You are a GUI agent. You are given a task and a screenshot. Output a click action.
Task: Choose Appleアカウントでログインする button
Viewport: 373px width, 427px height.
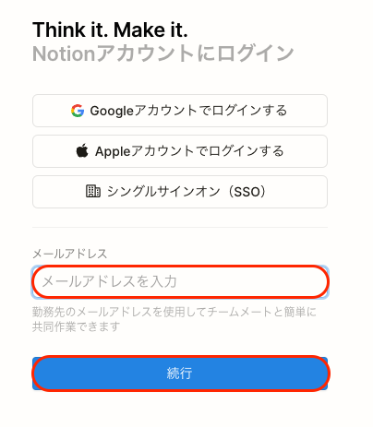tap(180, 151)
